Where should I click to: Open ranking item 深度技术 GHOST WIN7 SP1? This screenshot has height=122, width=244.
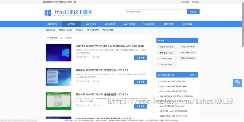172,82
